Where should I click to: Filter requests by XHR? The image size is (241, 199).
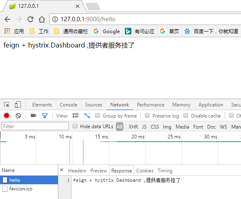pyautogui.click(x=133, y=127)
